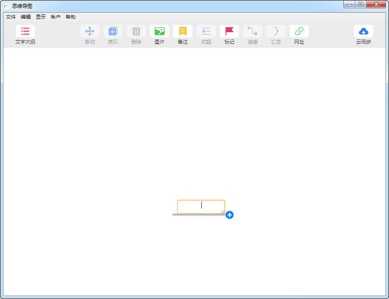Click the 删除 trash icon
The width and height of the screenshot is (389, 299).
137,31
